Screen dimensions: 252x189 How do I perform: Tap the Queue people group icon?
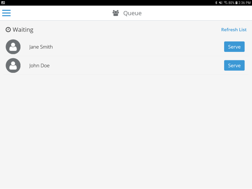pos(116,13)
